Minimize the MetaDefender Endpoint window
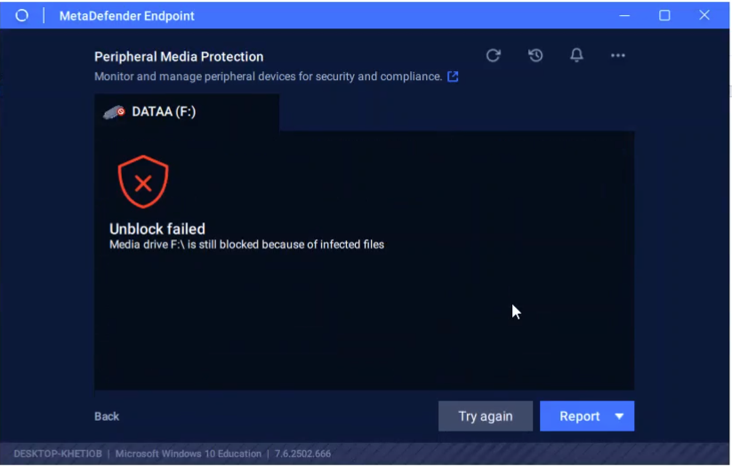 [624, 15]
